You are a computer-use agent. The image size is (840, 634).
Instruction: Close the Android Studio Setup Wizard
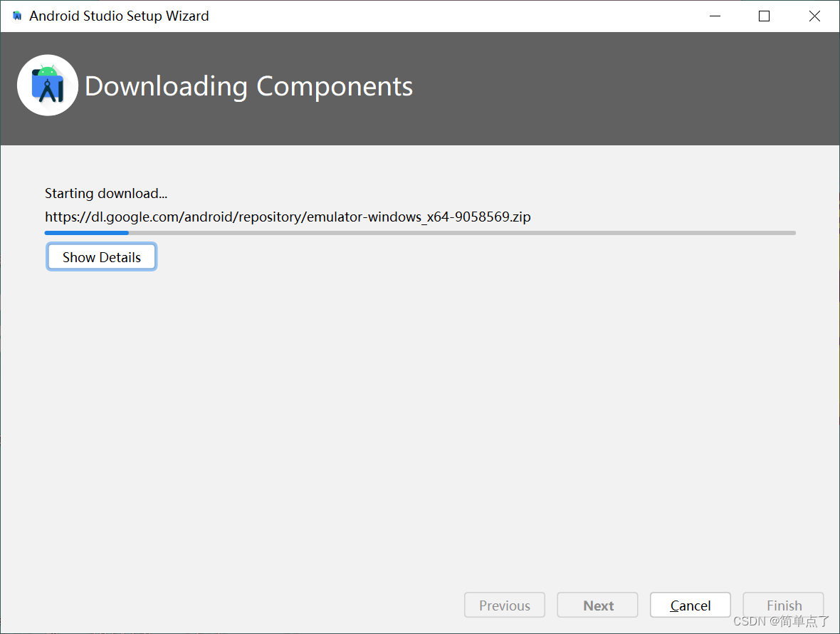(814, 15)
